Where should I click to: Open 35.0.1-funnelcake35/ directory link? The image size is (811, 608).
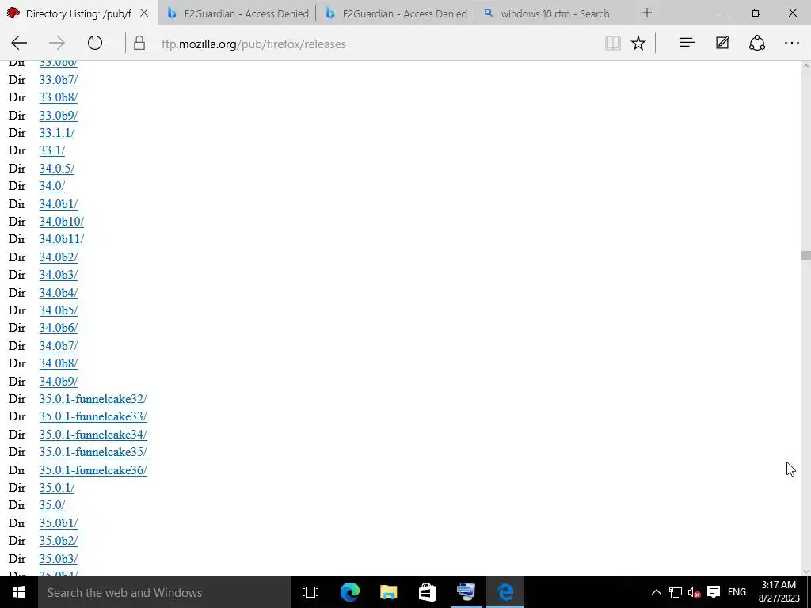coord(93,452)
